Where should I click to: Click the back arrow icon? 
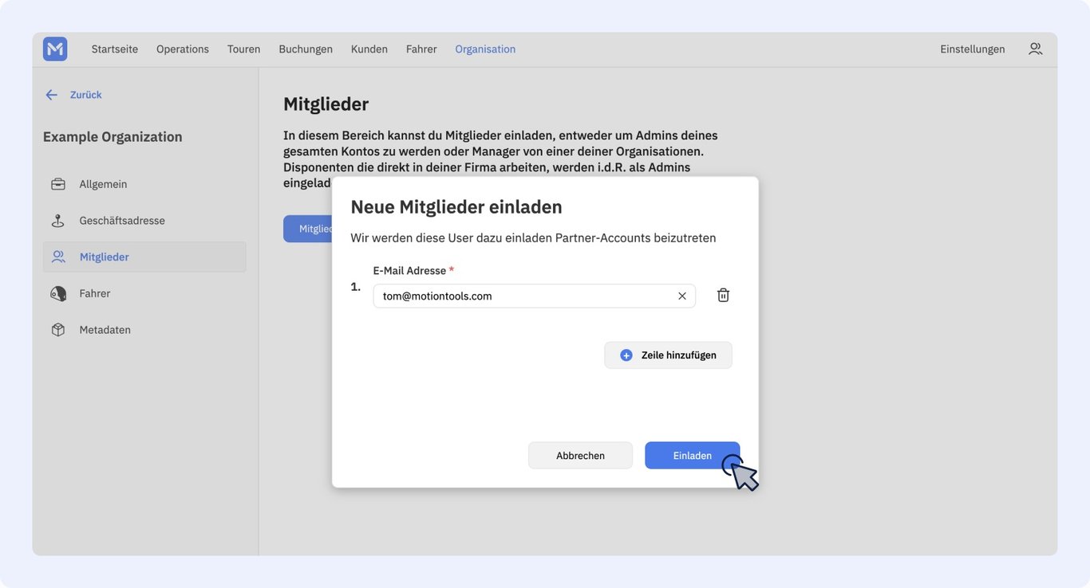[x=52, y=95]
